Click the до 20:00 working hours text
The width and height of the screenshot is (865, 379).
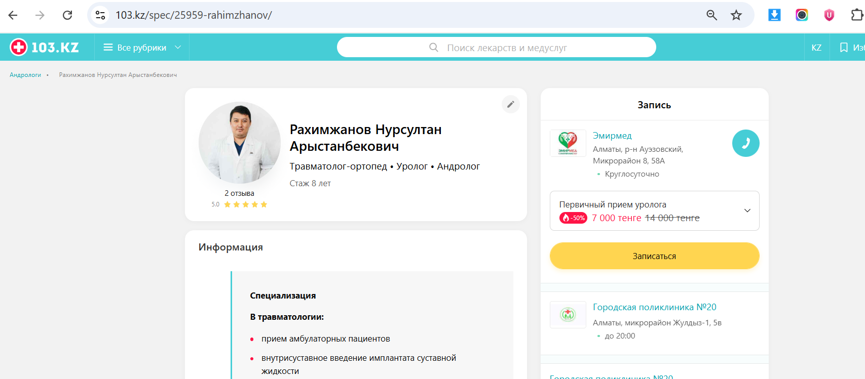620,336
